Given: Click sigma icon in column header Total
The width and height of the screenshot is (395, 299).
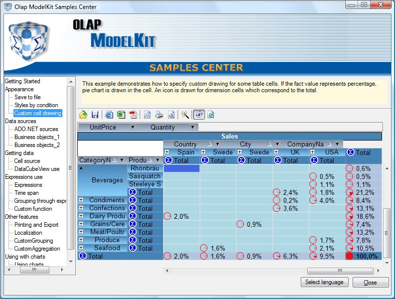Looking at the screenshot, I should (351, 152).
